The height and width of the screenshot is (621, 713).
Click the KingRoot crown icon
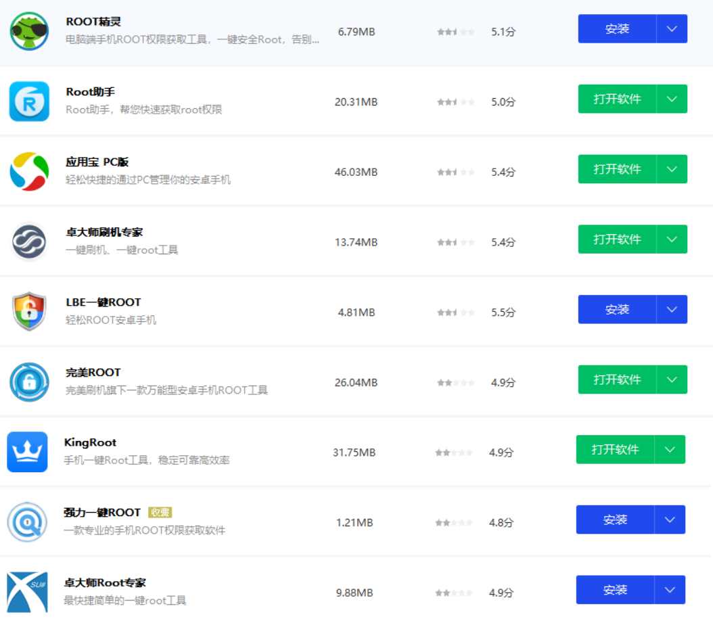point(27,452)
